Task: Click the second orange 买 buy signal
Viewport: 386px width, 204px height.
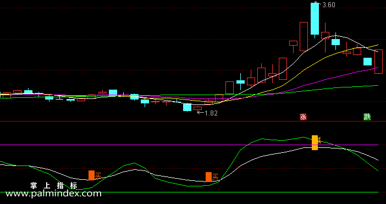Action: 209,177
